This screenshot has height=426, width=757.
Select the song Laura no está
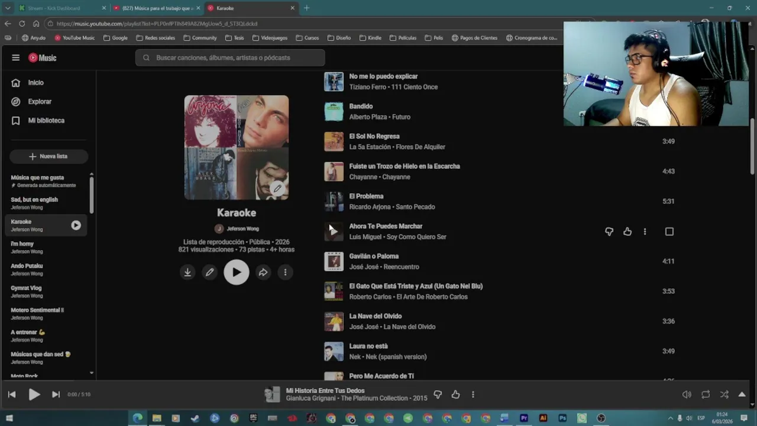pos(368,346)
